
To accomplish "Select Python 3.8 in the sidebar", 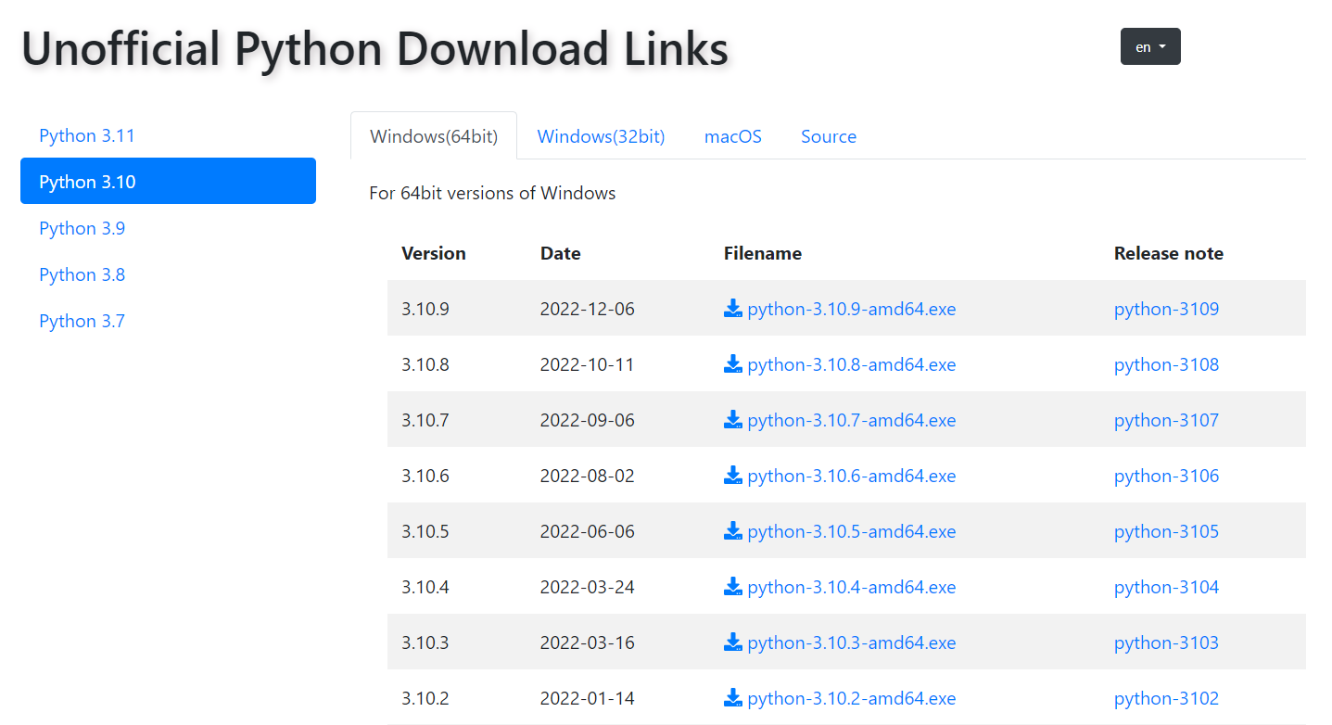I will [82, 274].
